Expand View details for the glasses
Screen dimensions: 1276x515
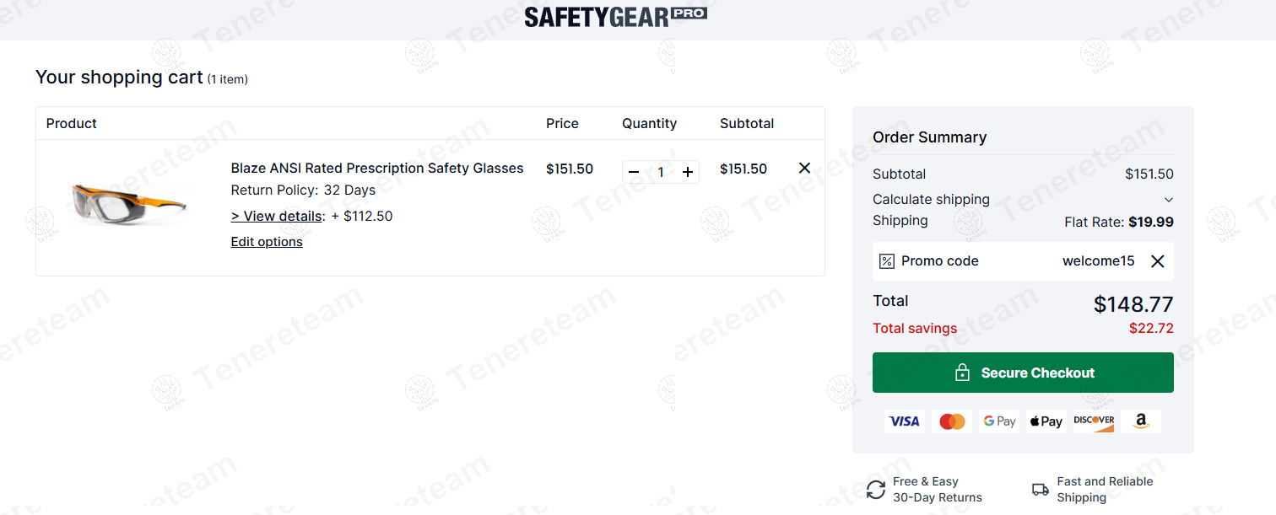point(277,216)
